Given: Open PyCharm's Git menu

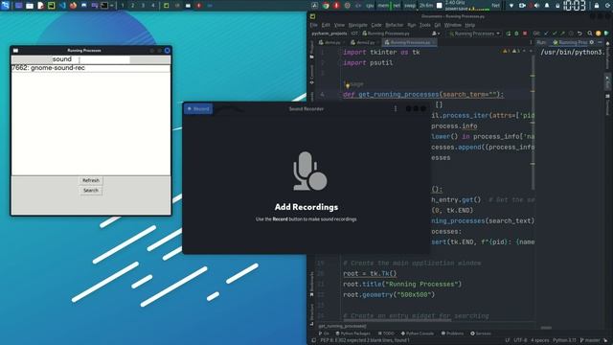Looking at the screenshot, I should [x=437, y=25].
